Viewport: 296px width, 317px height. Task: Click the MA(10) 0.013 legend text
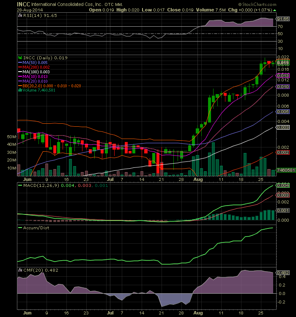[35, 76]
